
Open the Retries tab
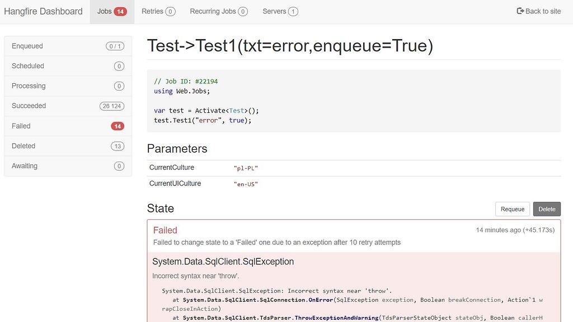(158, 12)
